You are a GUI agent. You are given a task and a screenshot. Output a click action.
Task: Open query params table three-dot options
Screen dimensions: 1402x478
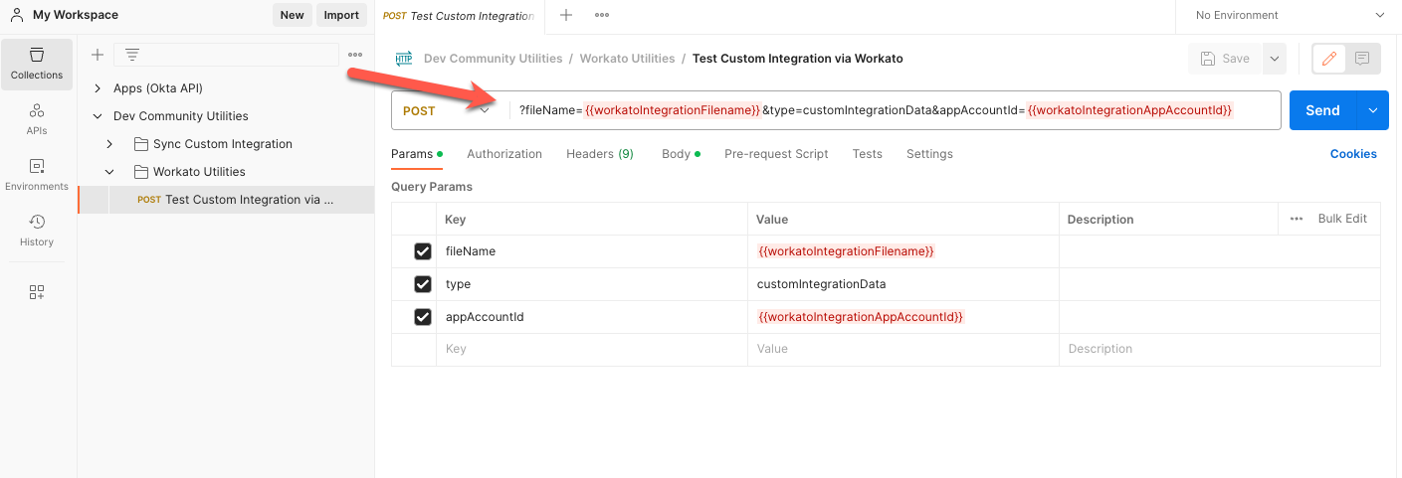1297,219
